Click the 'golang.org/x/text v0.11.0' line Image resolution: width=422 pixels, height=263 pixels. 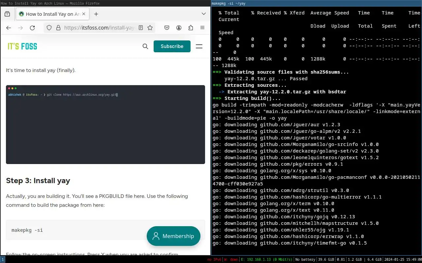click(x=273, y=210)
